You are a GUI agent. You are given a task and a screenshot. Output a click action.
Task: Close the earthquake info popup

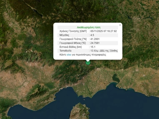point(120,25)
